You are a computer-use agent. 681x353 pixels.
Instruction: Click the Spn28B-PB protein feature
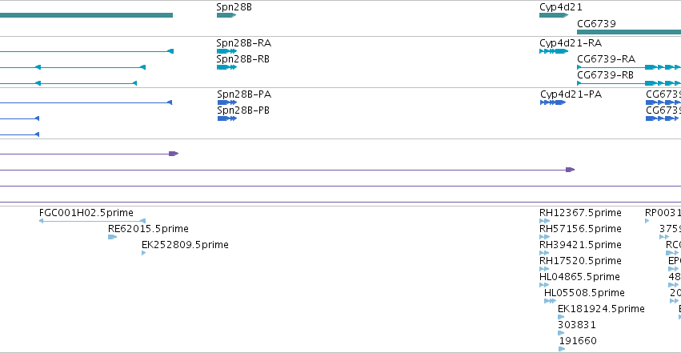pyautogui.click(x=227, y=118)
